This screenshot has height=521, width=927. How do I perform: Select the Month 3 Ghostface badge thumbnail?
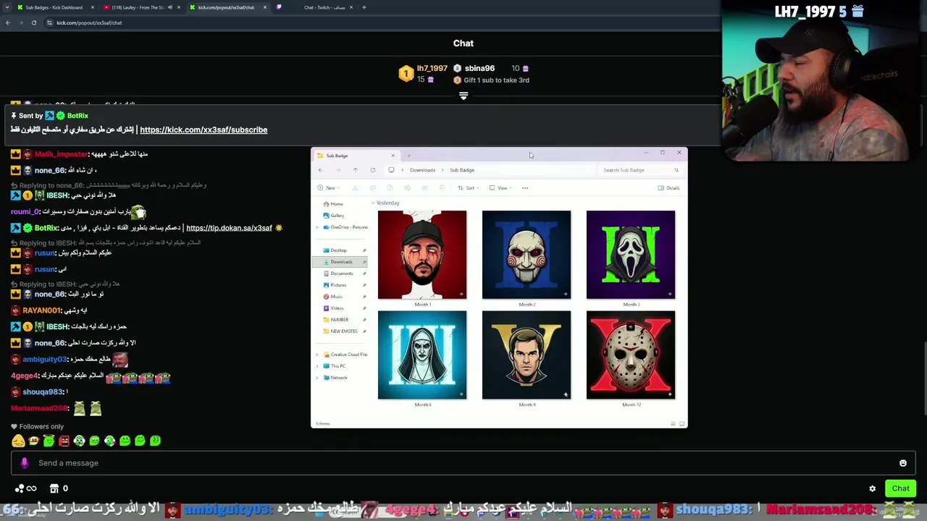(631, 255)
